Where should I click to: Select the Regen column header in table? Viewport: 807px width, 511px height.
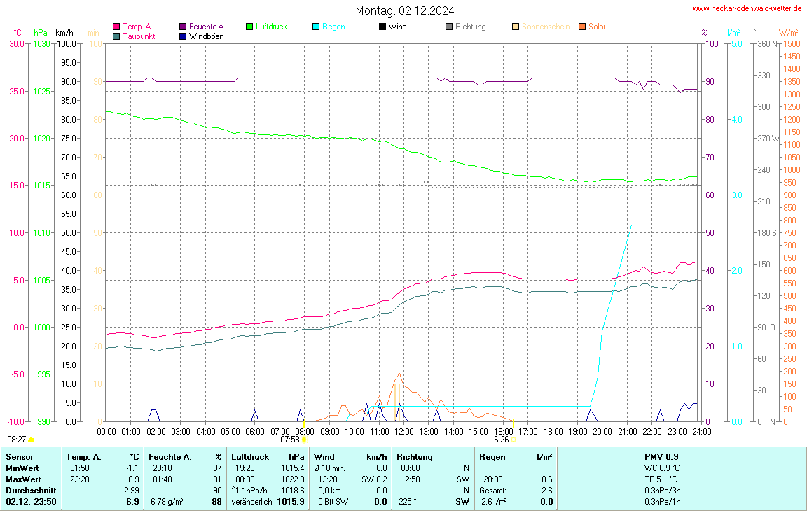point(491,456)
